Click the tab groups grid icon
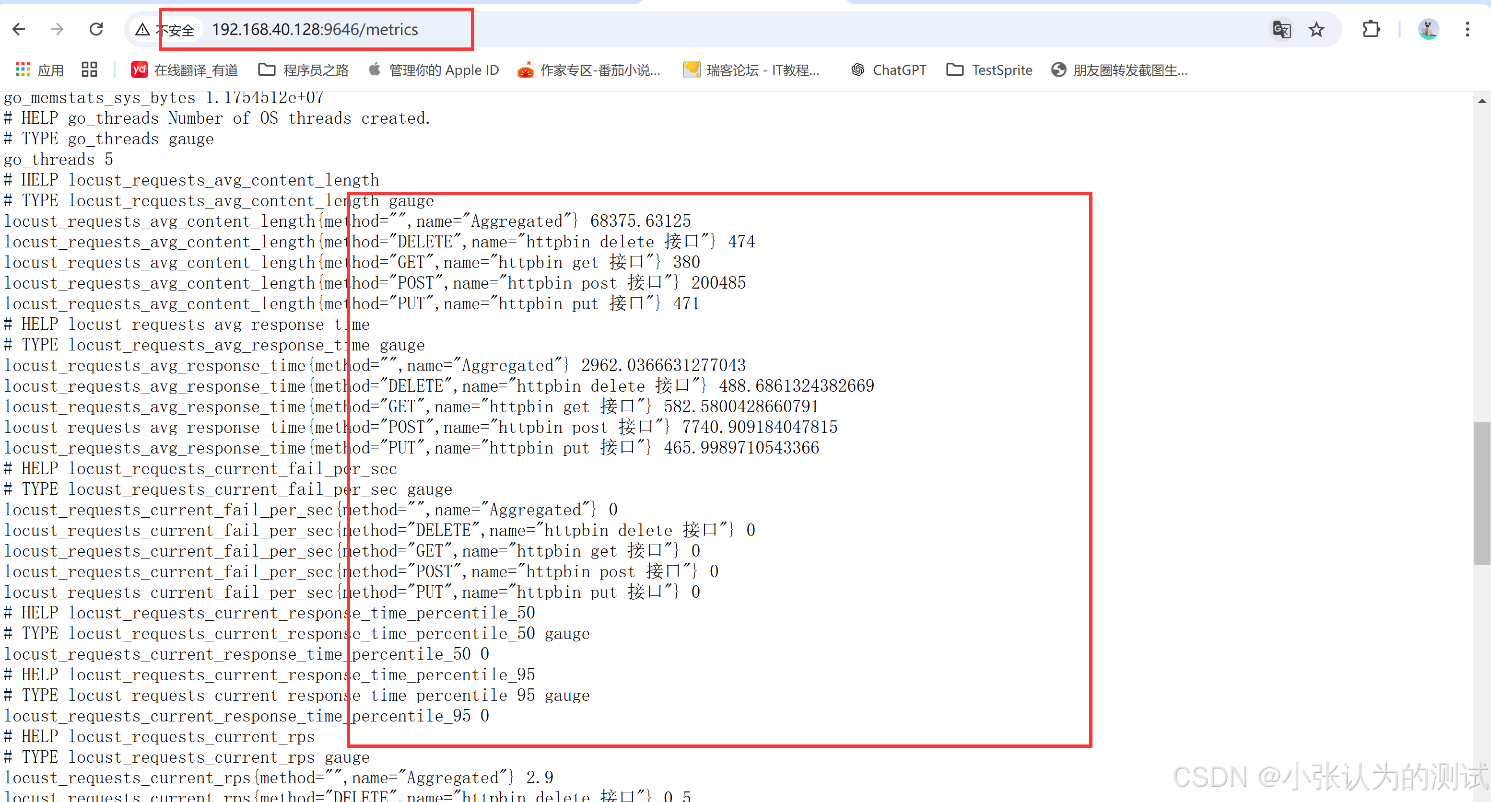The image size is (1491, 802). pyautogui.click(x=89, y=70)
